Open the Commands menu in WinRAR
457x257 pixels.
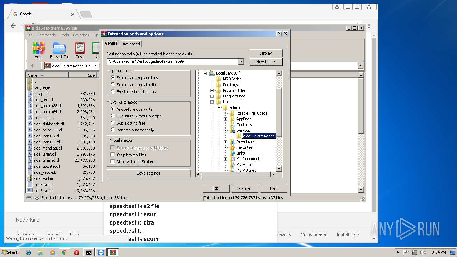[46, 35]
